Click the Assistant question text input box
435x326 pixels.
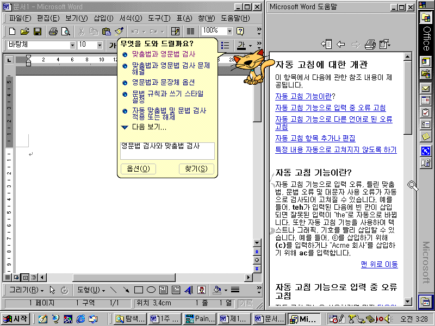coord(167,151)
